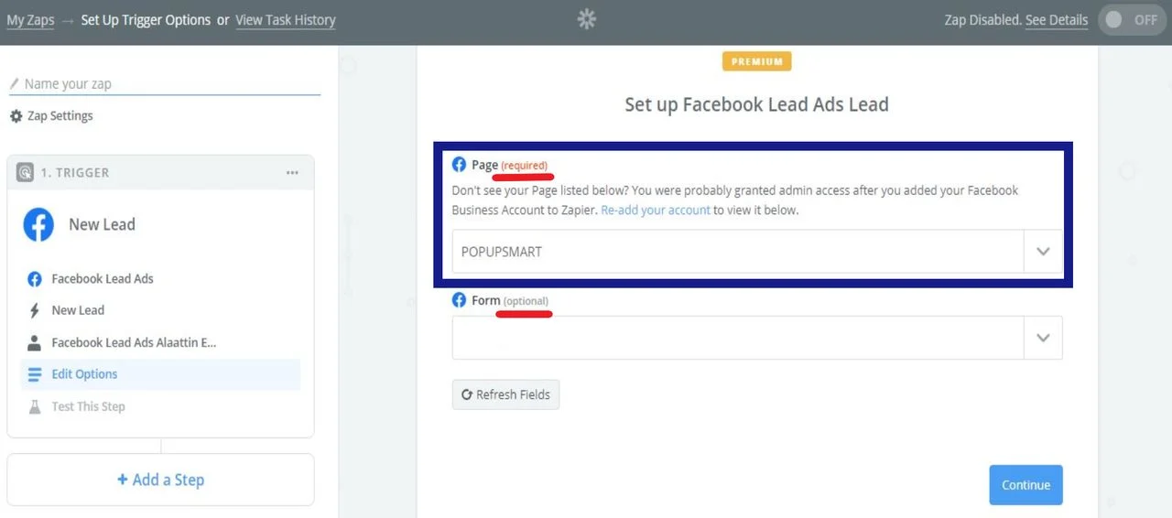Click flask icon beside Test This Step

coord(35,406)
